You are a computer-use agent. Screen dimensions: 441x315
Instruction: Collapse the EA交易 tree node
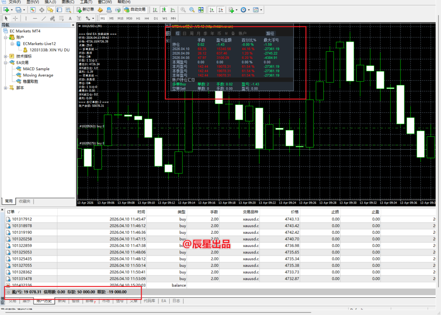pyautogui.click(x=6, y=62)
